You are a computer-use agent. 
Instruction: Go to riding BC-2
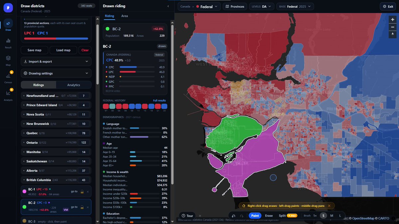point(74,207)
